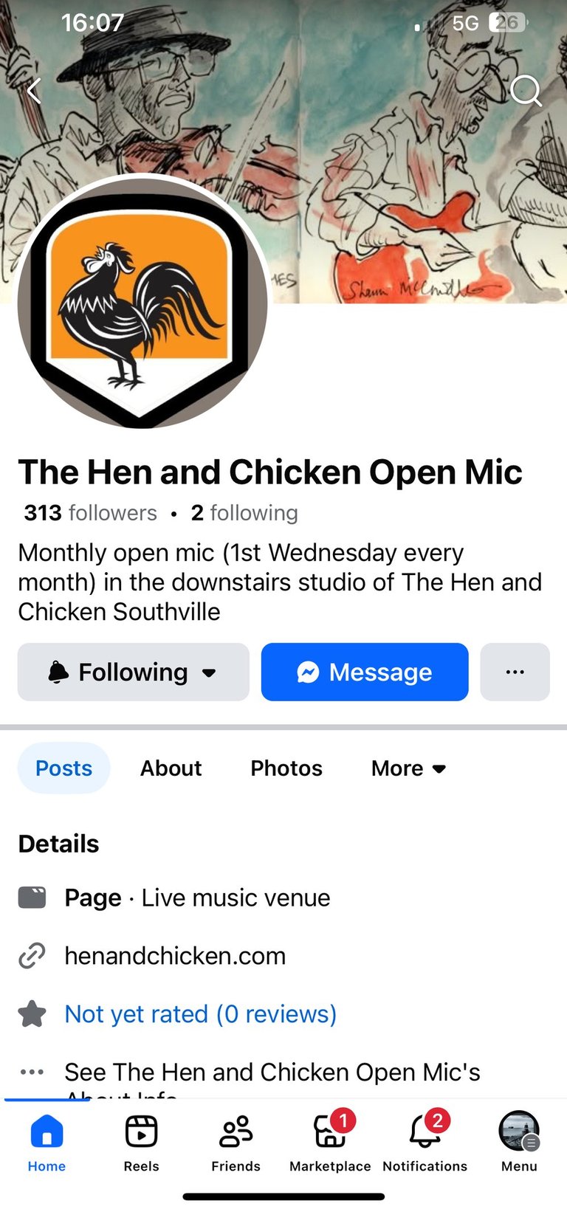Open the Reels icon in bottom bar
This screenshot has height=1212, width=567.
(141, 1132)
